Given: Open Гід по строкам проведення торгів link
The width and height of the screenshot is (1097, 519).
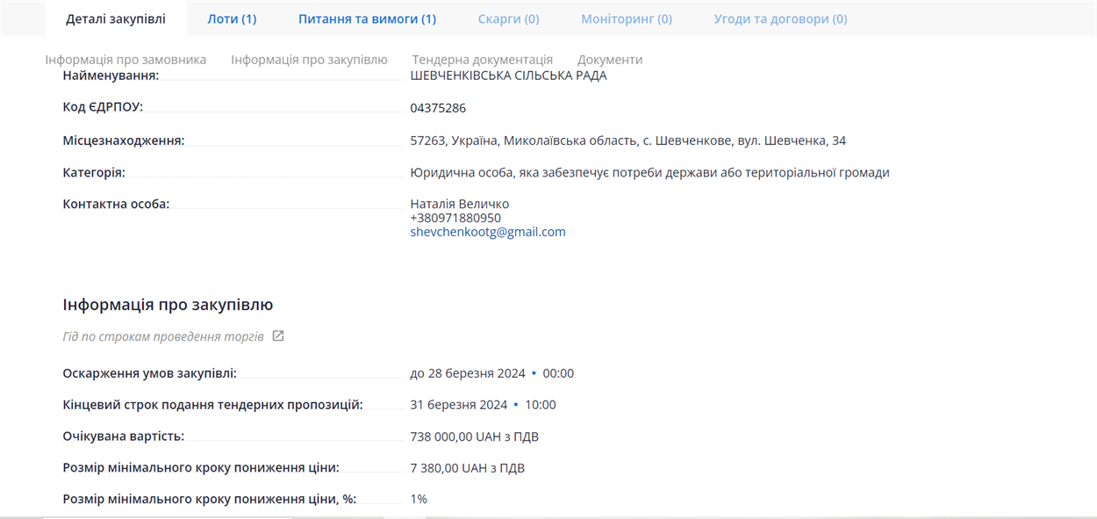Looking at the screenshot, I should (x=163, y=336).
